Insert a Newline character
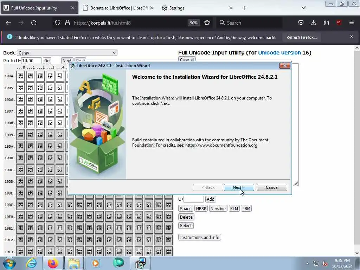Viewport: 360px width, 270px height. point(218,208)
